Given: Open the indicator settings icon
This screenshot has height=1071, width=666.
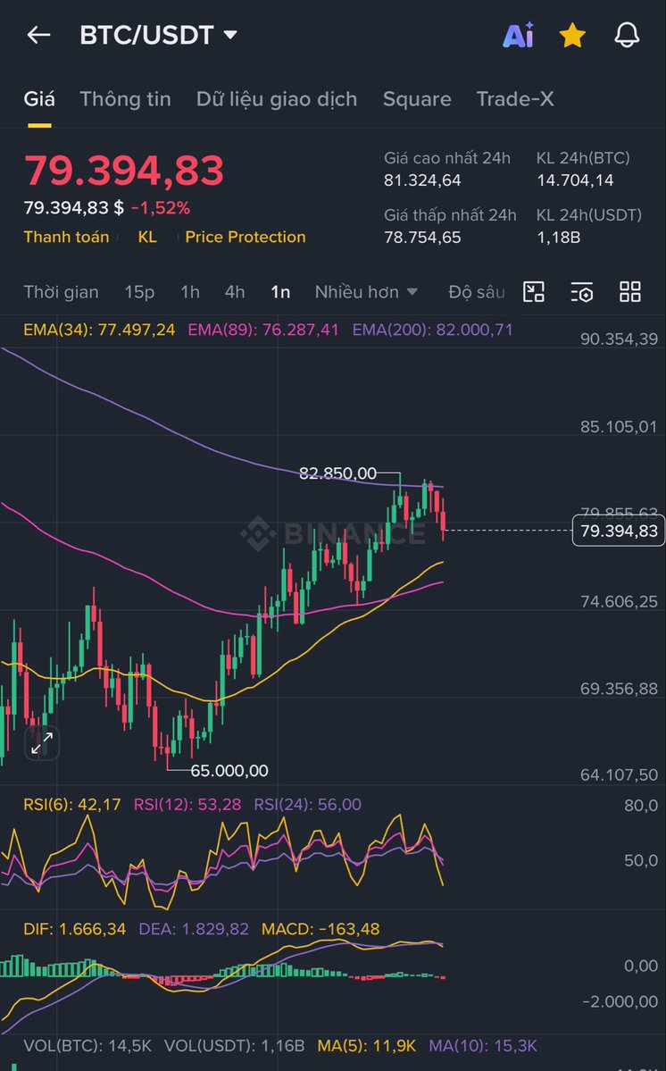Looking at the screenshot, I should click(x=581, y=292).
